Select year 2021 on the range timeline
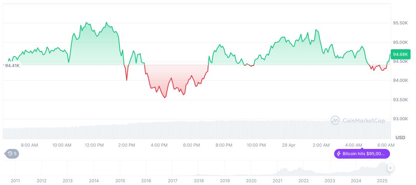This screenshot has width=416, height=185. tap(277, 181)
